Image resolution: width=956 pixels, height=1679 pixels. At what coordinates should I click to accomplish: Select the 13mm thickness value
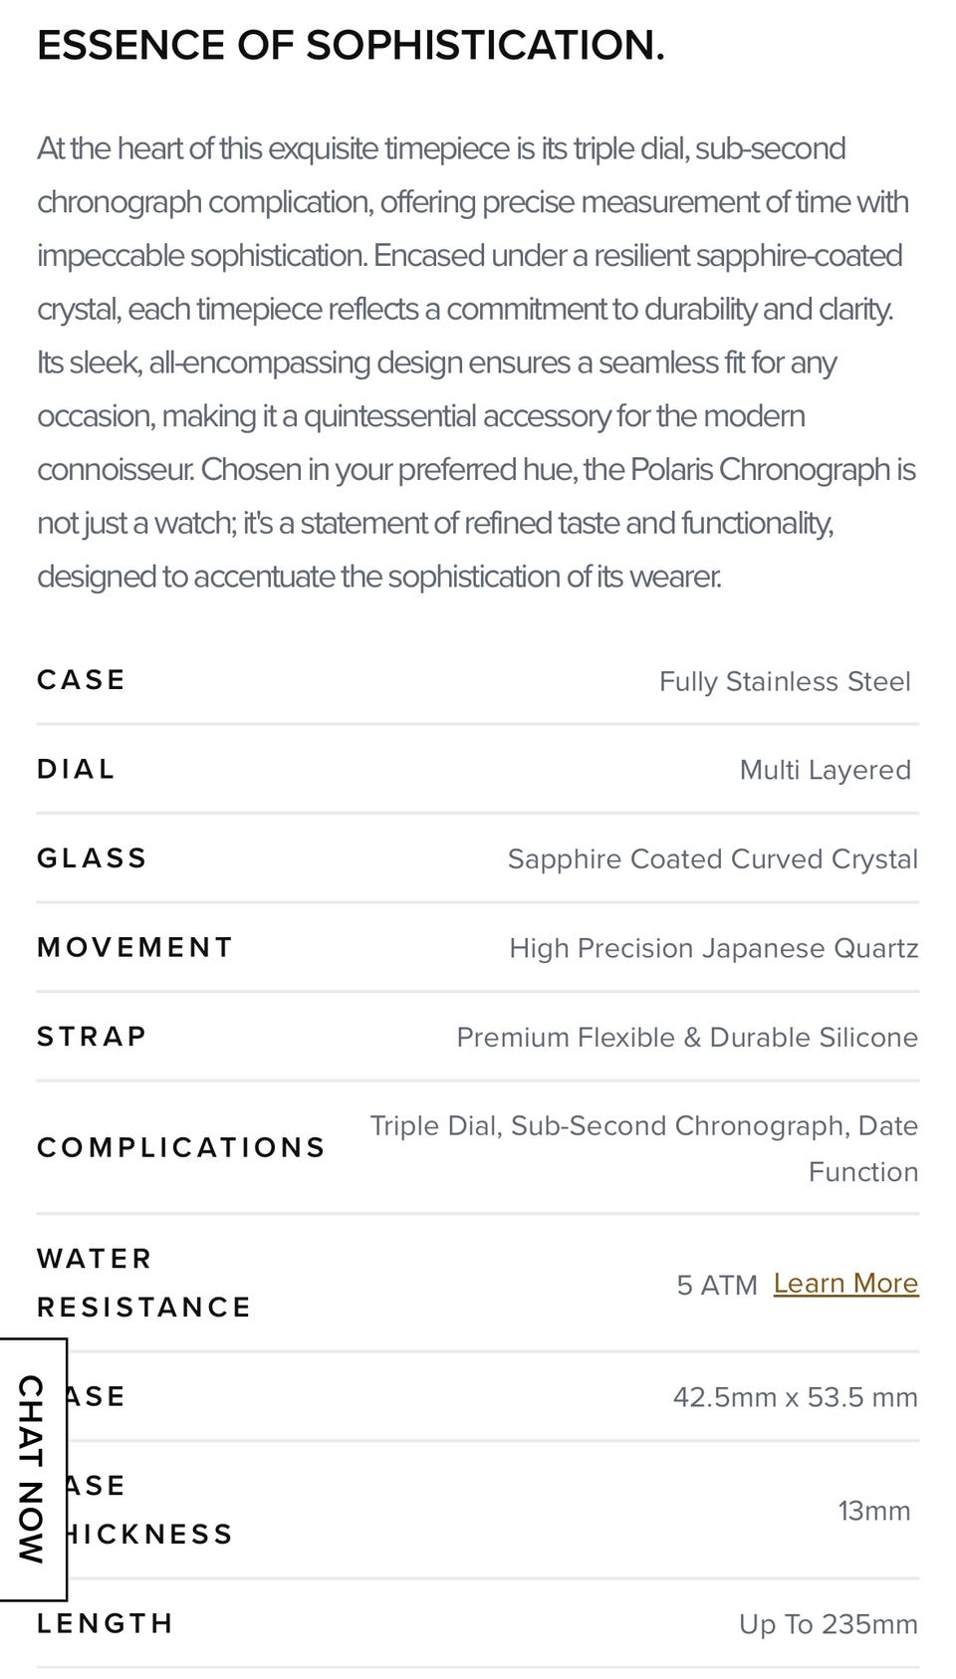tap(873, 1511)
